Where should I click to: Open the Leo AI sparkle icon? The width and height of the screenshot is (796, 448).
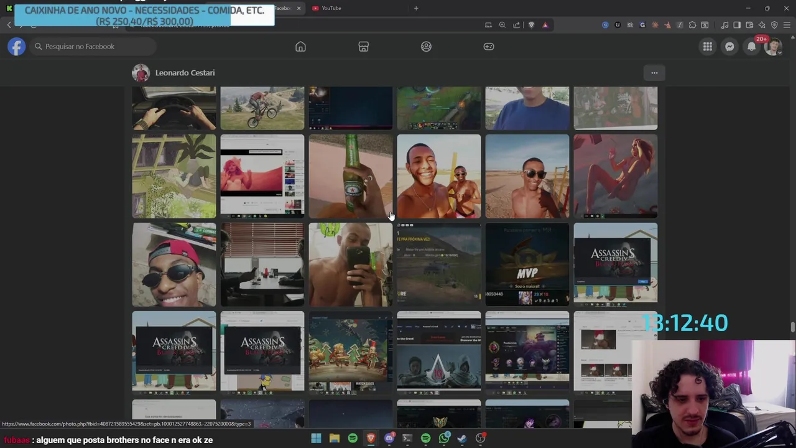pos(762,25)
